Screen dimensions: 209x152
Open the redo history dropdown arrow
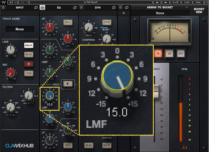[27, 2]
